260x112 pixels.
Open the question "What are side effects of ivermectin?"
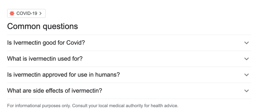coord(54,91)
